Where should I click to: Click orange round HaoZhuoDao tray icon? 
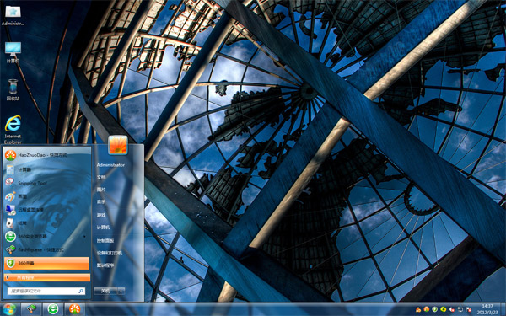click(x=427, y=309)
